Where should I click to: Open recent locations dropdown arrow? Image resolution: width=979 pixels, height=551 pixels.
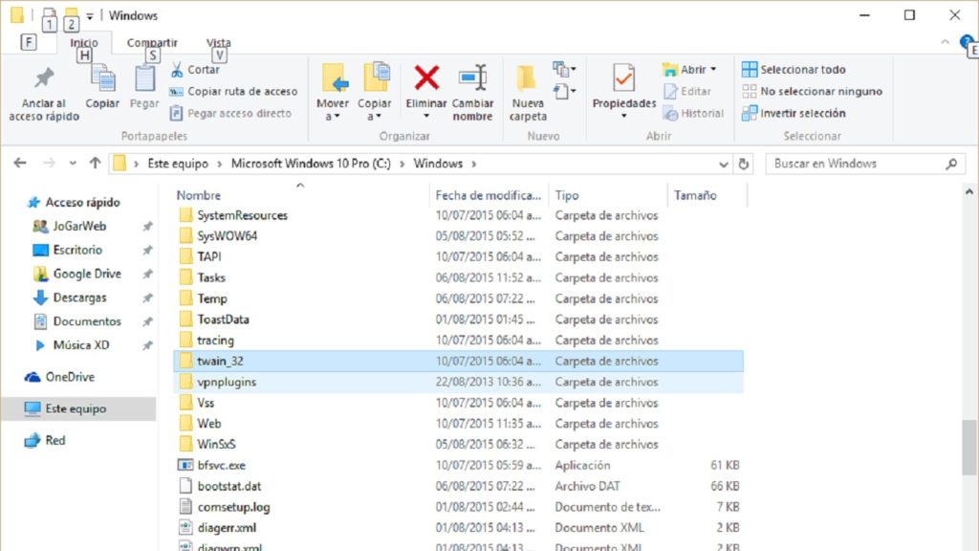pyautogui.click(x=73, y=164)
